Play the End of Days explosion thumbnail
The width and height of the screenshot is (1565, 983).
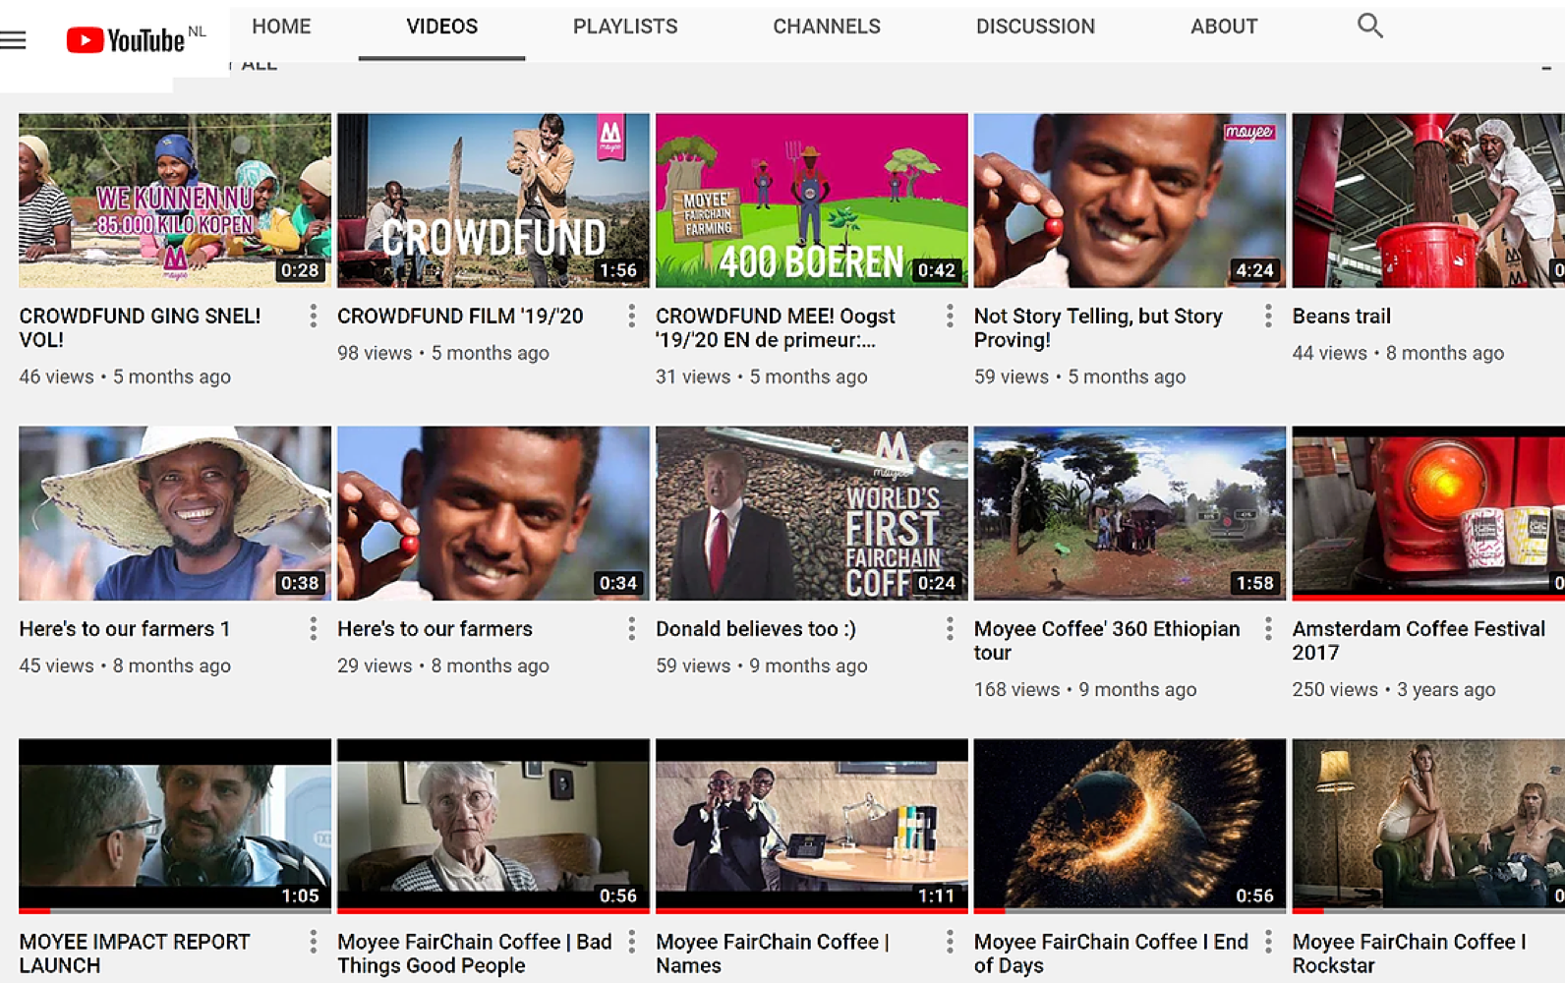click(1130, 826)
